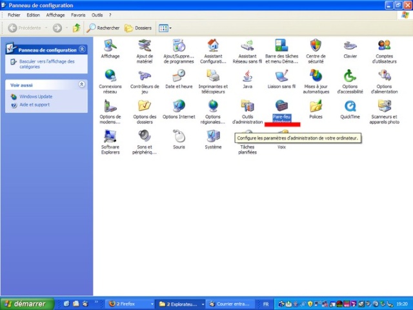The width and height of the screenshot is (413, 310).
Task: Switch to Courrier entrant taskbar window
Action: 230,304
